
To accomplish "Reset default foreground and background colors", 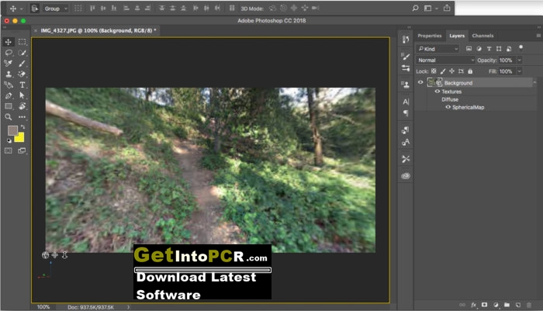I will 9,140.
